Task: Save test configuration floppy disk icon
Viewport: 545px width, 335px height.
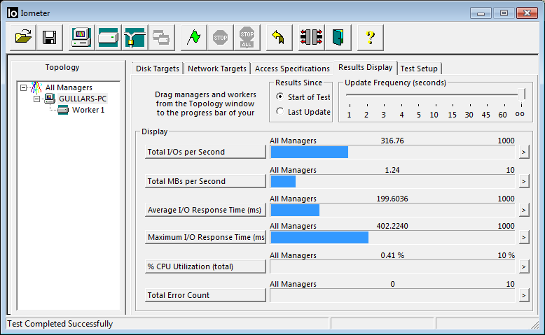Action: [x=49, y=37]
